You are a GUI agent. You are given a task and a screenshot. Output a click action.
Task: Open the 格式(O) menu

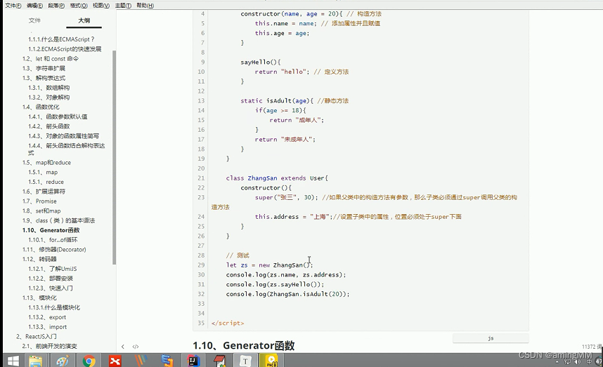coord(79,6)
